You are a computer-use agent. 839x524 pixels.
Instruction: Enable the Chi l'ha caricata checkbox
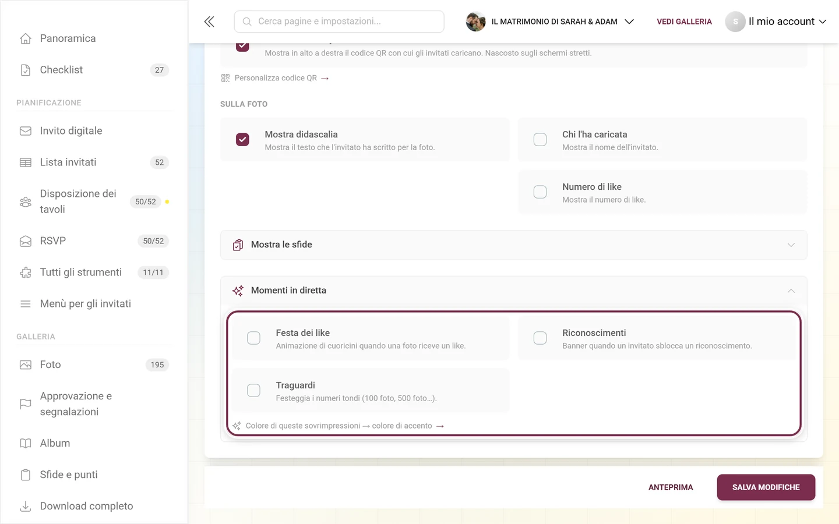[x=540, y=140]
